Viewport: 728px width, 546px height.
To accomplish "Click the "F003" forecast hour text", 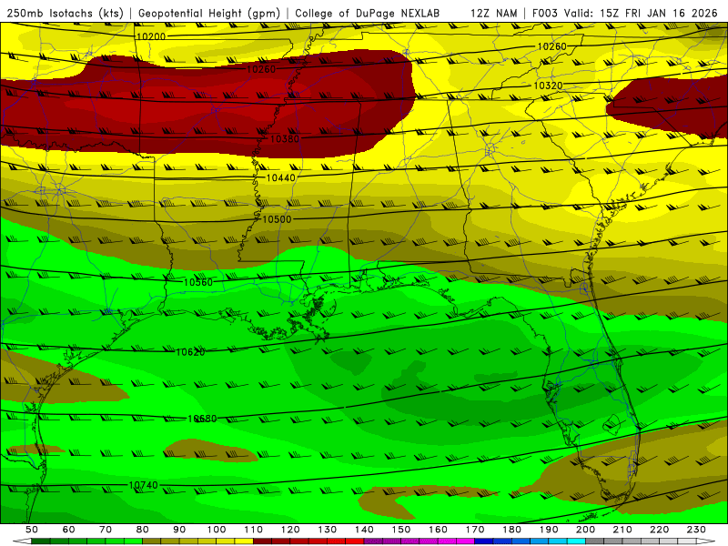I will tap(546, 13).
